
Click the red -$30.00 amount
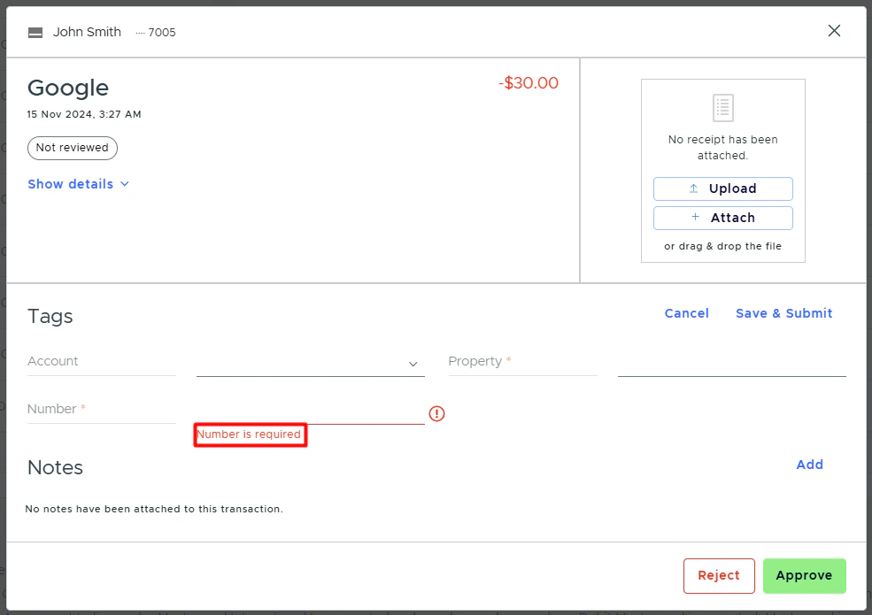pos(529,82)
